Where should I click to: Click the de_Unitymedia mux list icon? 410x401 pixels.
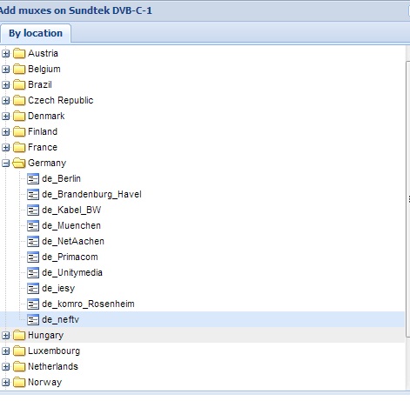[33, 272]
